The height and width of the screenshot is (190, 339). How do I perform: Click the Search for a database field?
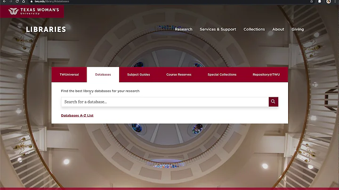pos(165,102)
